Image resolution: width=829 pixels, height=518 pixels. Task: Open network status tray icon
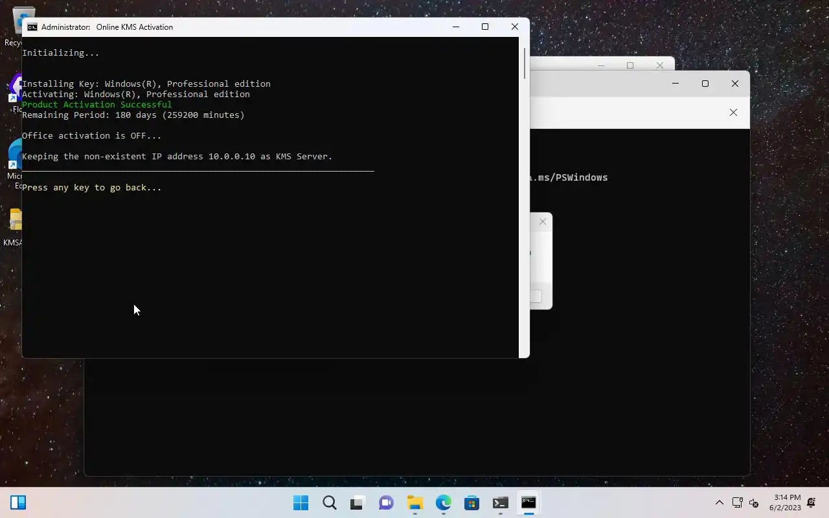click(x=737, y=502)
